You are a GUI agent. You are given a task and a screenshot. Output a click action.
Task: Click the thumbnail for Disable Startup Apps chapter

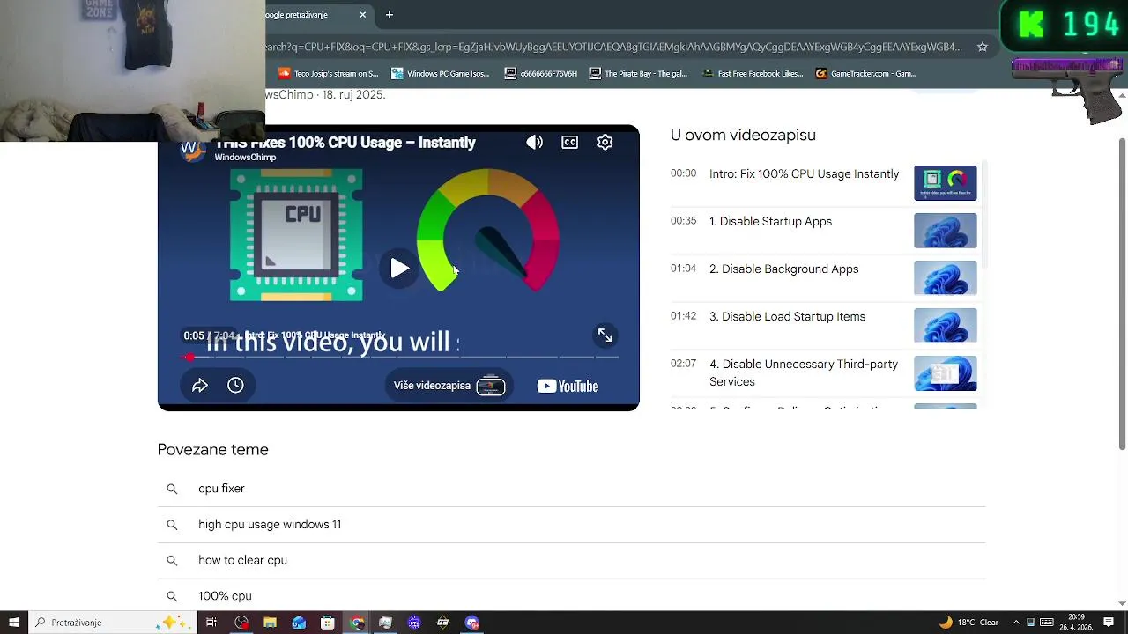coord(946,231)
